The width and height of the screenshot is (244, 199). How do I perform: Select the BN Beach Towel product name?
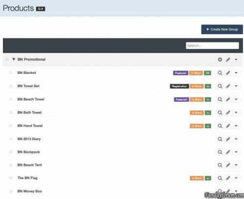coord(31,99)
